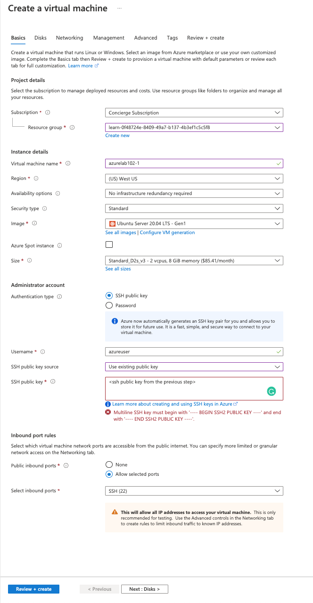Select Password authentication type

[x=109, y=305]
